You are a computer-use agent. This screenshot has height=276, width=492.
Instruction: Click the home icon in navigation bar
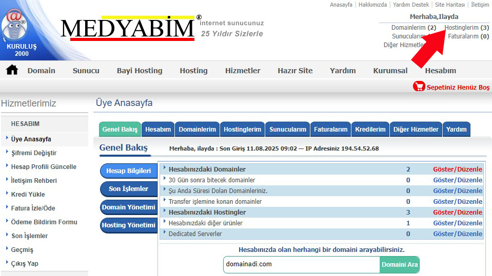[12, 70]
